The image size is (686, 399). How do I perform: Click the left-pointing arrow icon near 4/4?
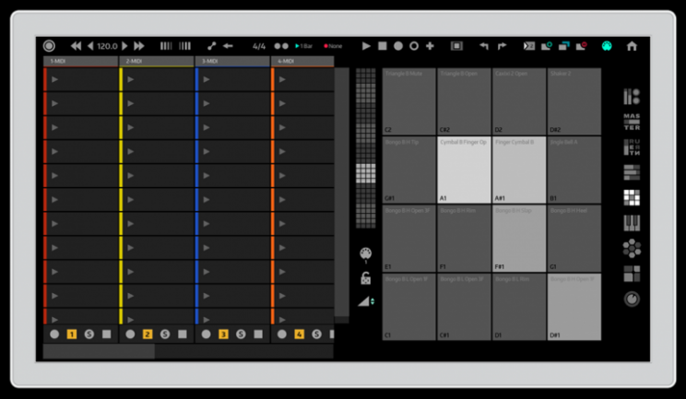coord(228,46)
